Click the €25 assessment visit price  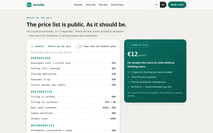click(x=114, y=63)
